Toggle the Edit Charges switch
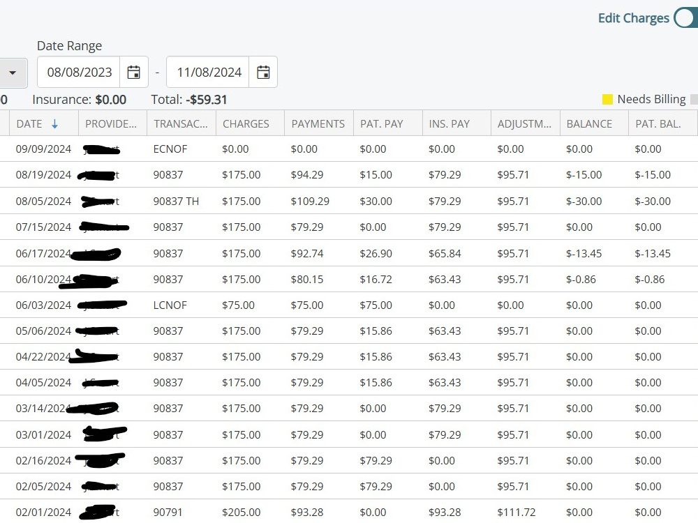This screenshot has width=698, height=523. (686, 18)
